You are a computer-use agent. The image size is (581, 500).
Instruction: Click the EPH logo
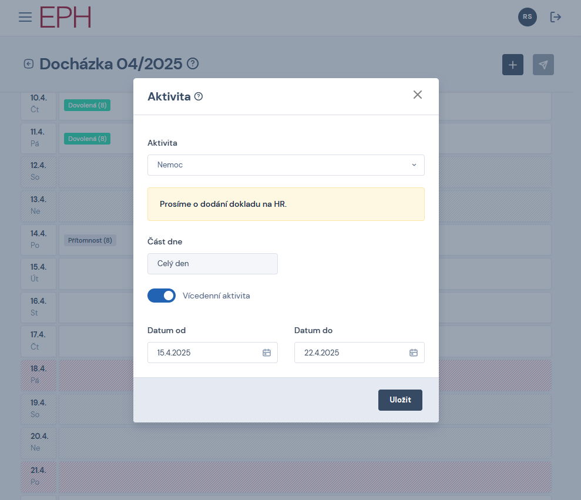65,17
